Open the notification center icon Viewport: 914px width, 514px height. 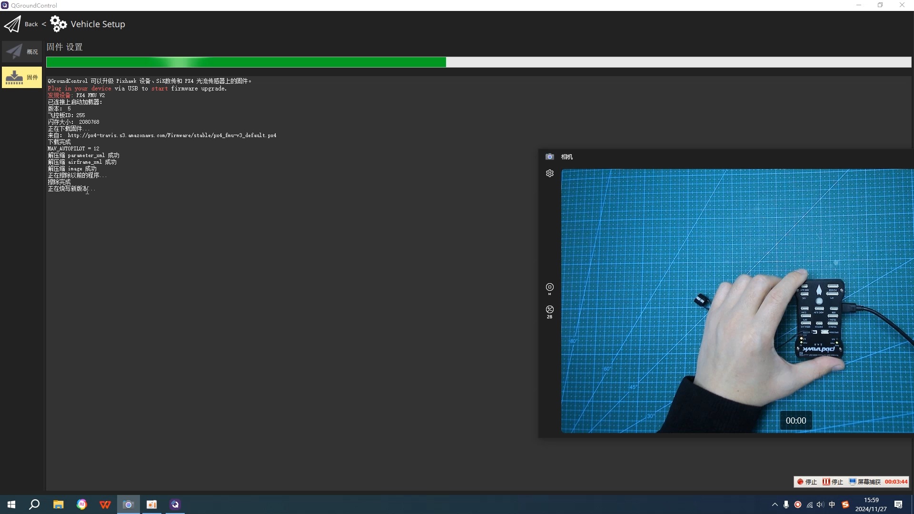point(898,504)
